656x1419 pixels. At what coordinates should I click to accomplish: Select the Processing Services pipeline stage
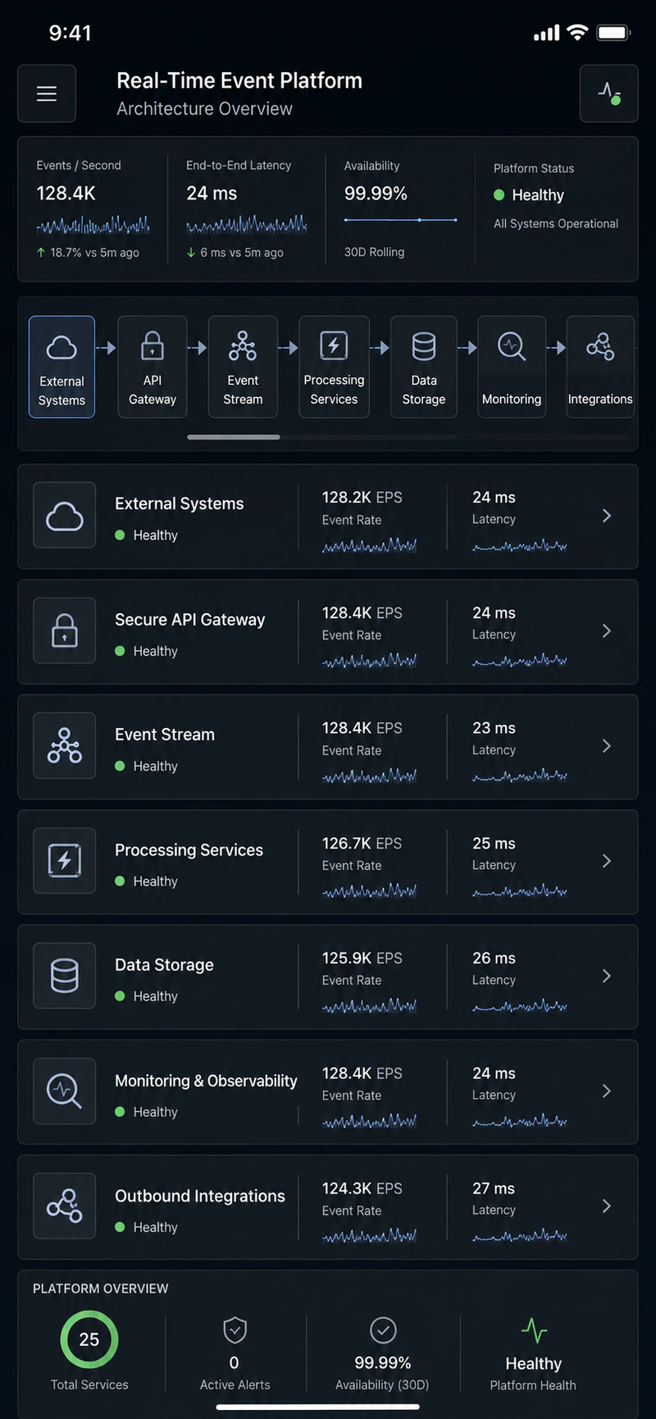pos(334,367)
